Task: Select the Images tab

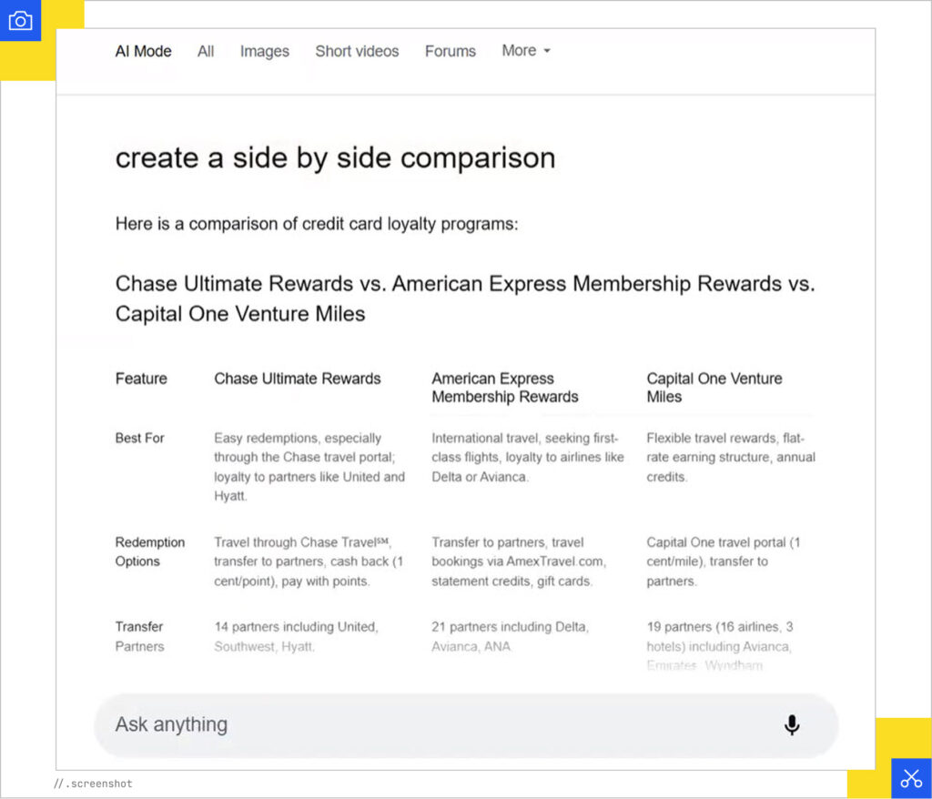Action: point(264,51)
